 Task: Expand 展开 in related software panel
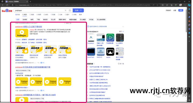121,31
